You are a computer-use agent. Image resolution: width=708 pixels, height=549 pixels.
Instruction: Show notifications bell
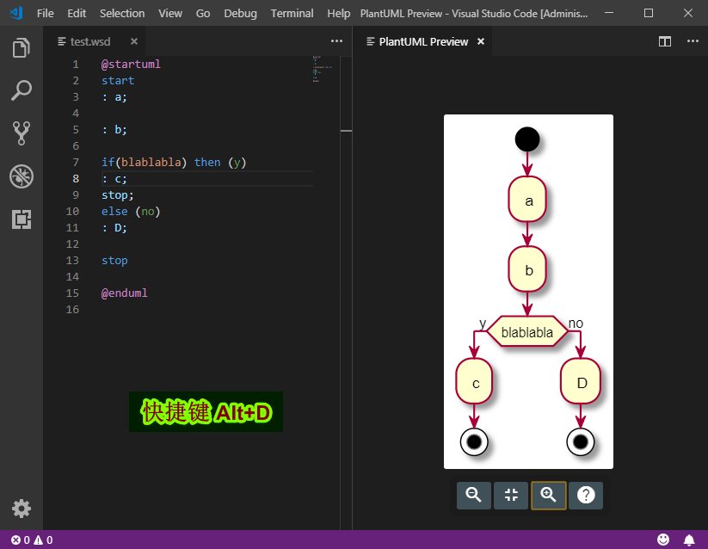click(689, 540)
